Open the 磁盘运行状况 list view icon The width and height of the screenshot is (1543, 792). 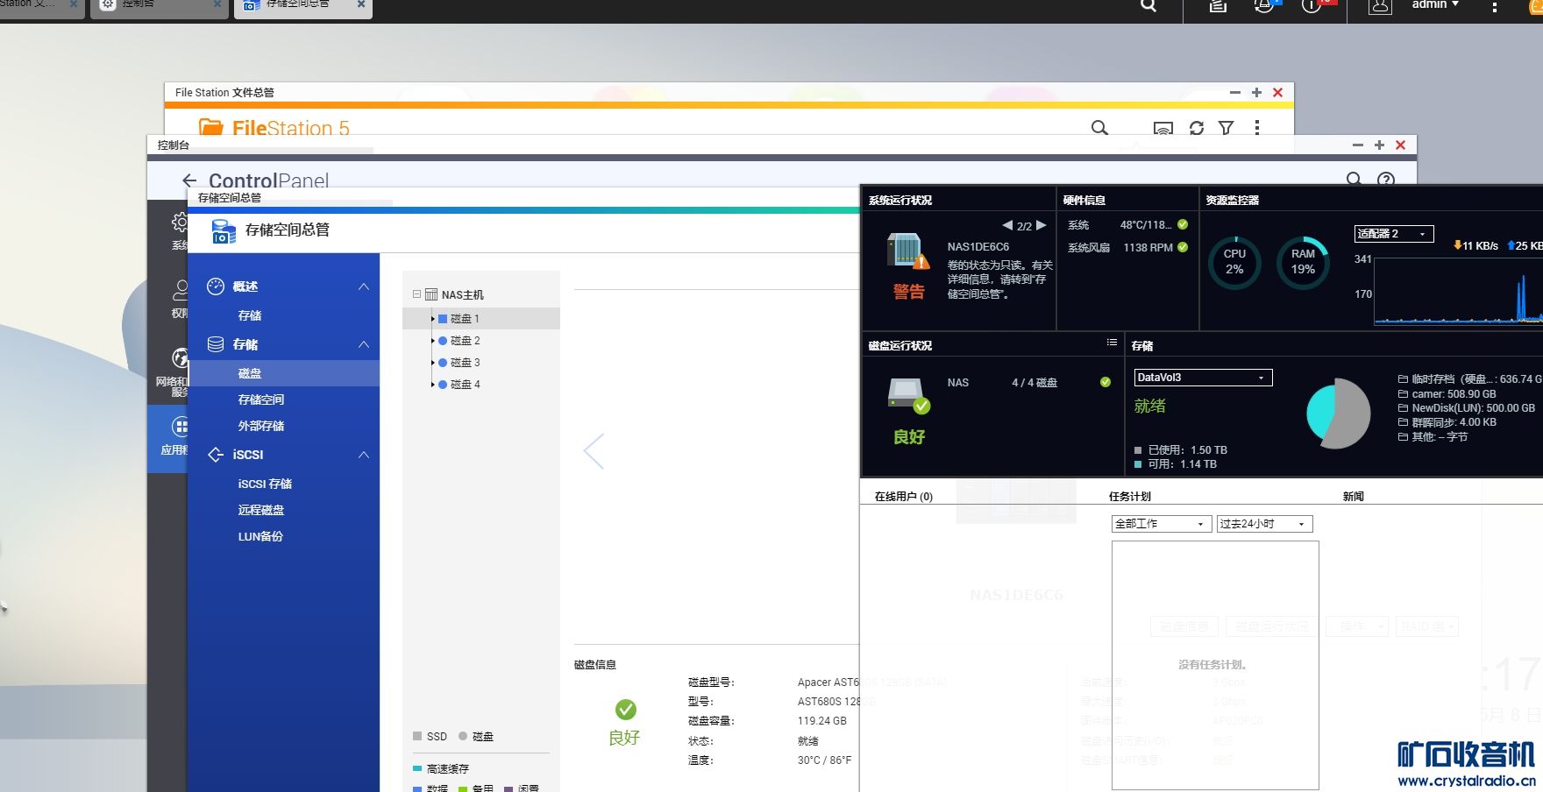(1112, 343)
